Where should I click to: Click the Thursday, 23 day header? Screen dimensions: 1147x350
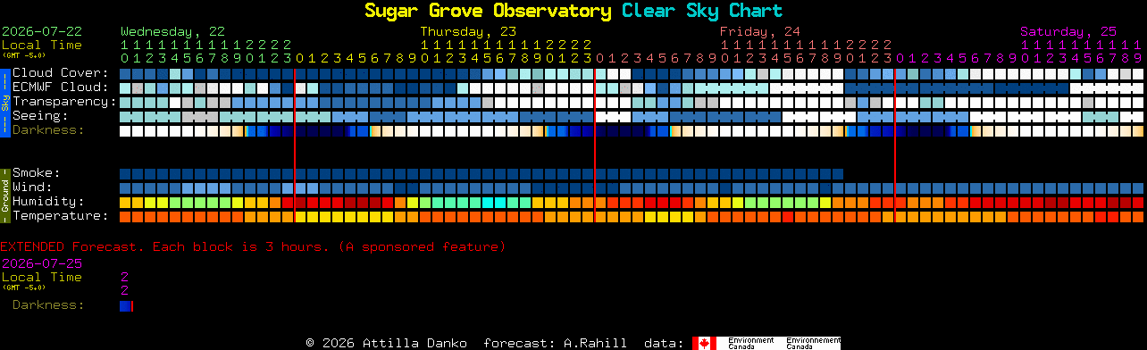coord(468,30)
